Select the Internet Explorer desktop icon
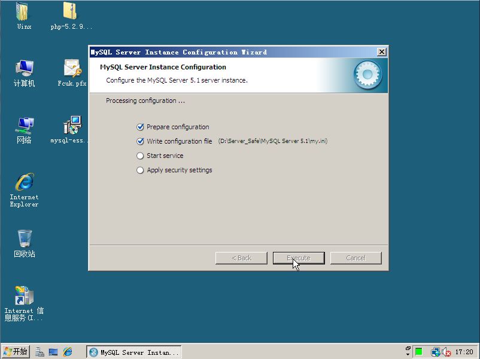The image size is (480, 359). pyautogui.click(x=25, y=182)
